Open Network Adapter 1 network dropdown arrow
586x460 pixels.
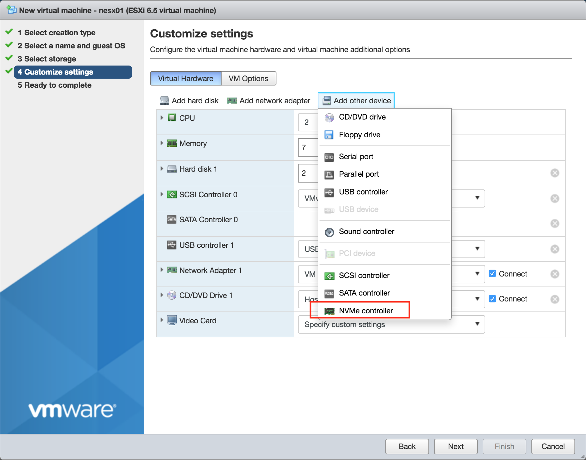tap(477, 274)
